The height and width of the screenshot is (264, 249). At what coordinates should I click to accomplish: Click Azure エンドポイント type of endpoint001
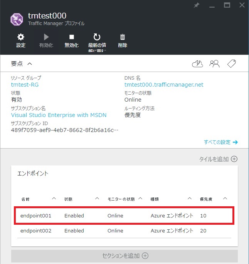point(172,216)
